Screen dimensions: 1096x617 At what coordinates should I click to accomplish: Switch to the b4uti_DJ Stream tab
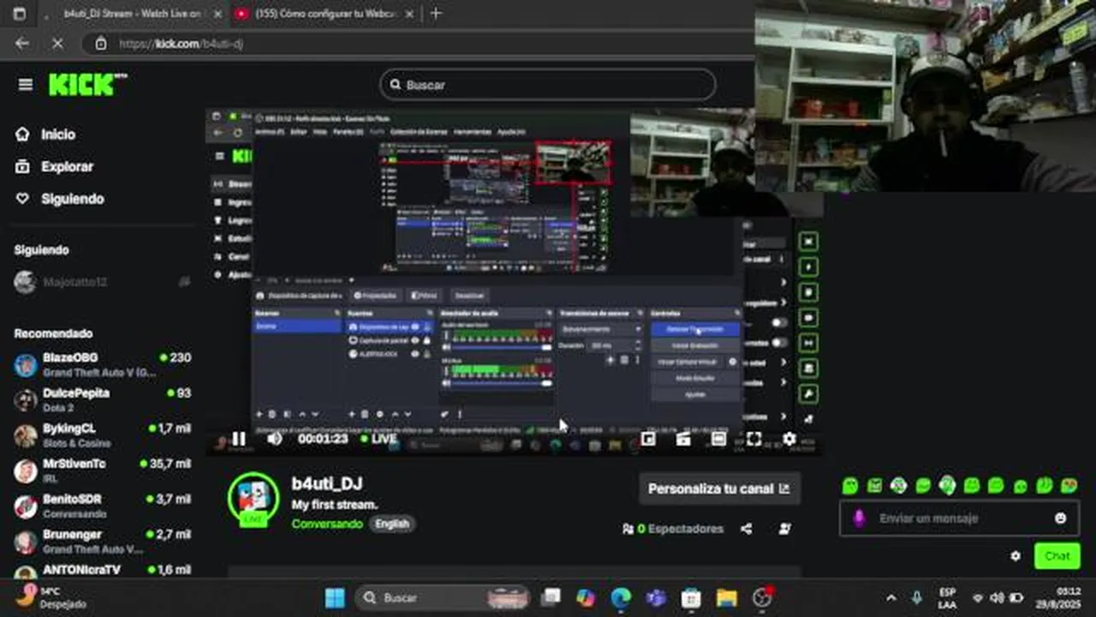click(x=133, y=14)
